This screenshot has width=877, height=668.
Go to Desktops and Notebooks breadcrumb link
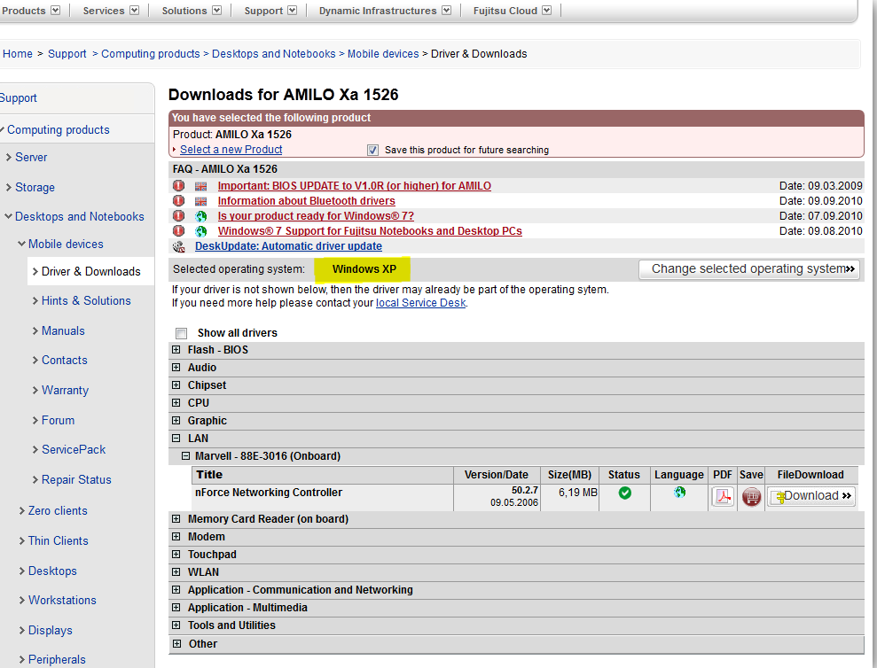click(x=273, y=54)
